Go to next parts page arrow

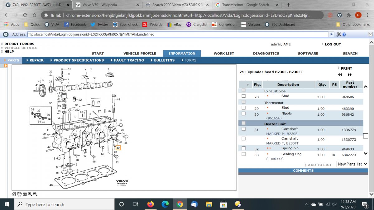pos(350,75)
